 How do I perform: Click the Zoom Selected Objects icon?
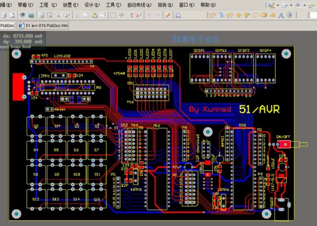click(x=59, y=15)
